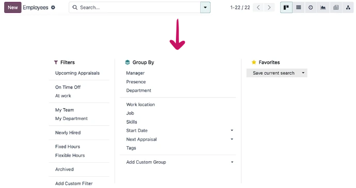This screenshot has width=356, height=188.
Task: Switch to Kanban view icon
Action: coord(286,8)
